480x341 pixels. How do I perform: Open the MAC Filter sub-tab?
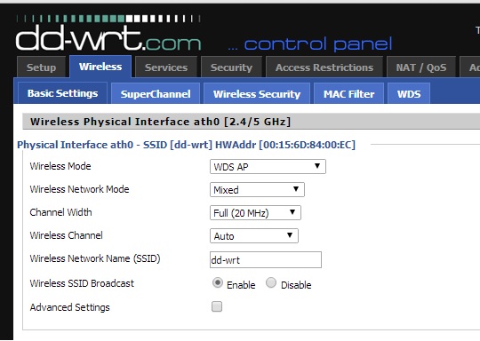coord(349,93)
